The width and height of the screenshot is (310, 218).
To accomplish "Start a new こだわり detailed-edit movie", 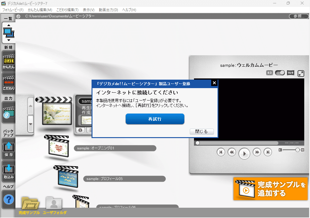I will click(9, 83).
